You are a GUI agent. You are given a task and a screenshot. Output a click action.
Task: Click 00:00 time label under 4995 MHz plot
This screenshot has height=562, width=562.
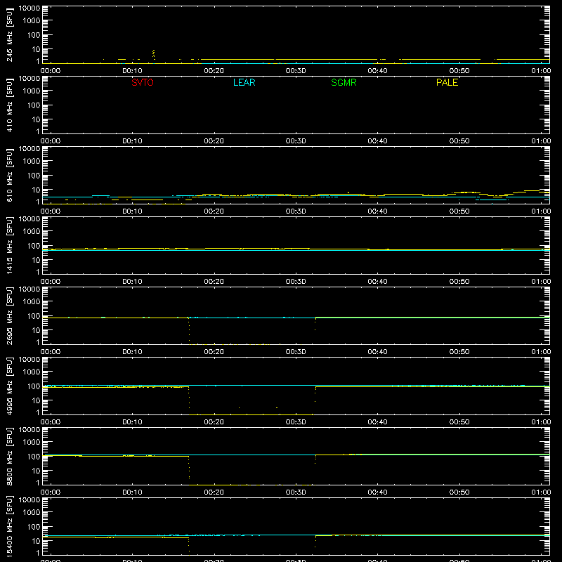point(51,422)
